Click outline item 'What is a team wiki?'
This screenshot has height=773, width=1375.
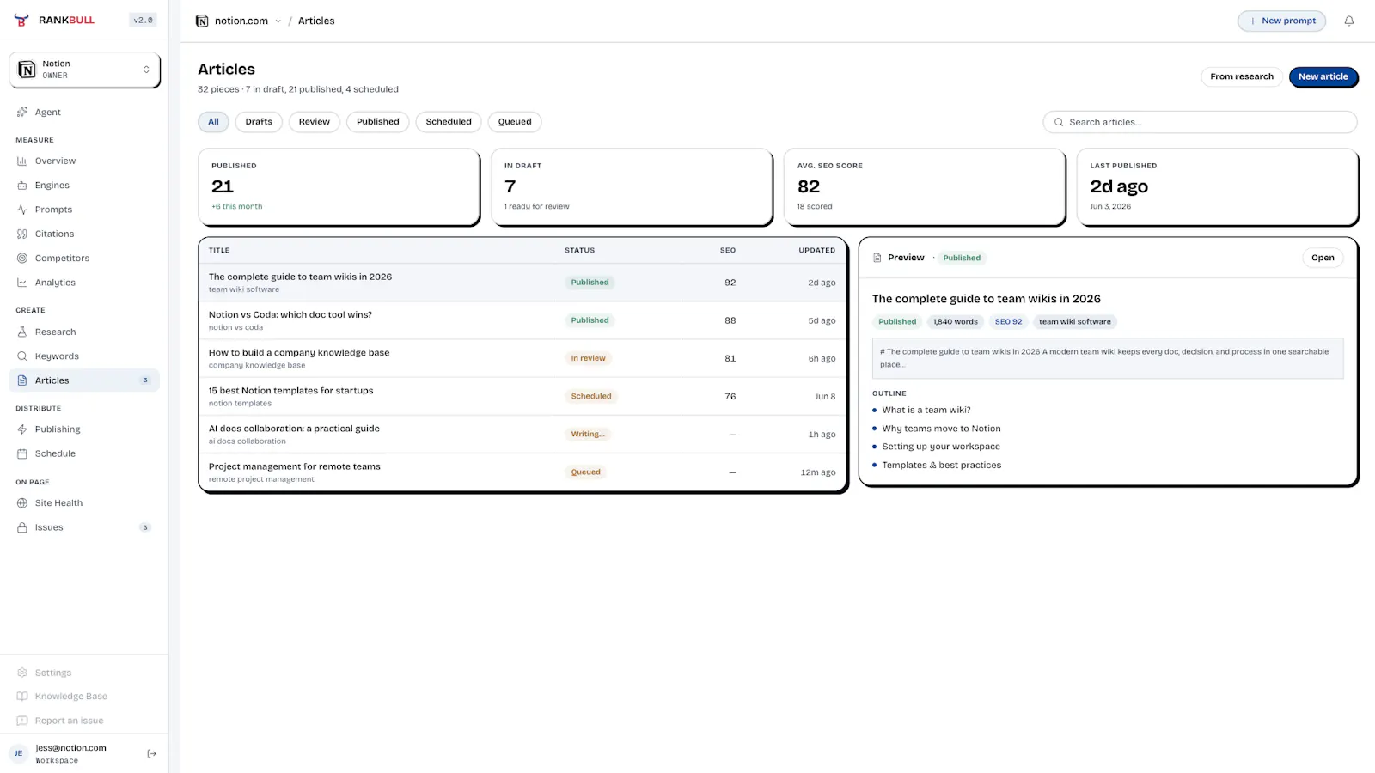(x=926, y=410)
